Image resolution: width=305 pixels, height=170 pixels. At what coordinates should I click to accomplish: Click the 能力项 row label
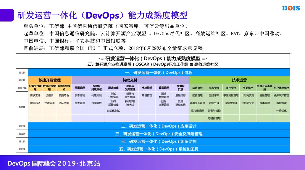tap(22, 107)
